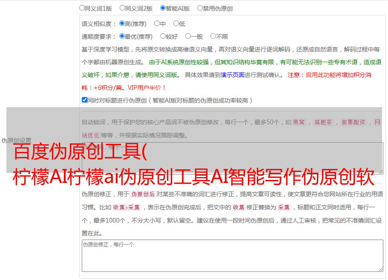The height and width of the screenshot is (280, 388).
Task: Select 不限 for 通顺度要求
Action: point(213,37)
